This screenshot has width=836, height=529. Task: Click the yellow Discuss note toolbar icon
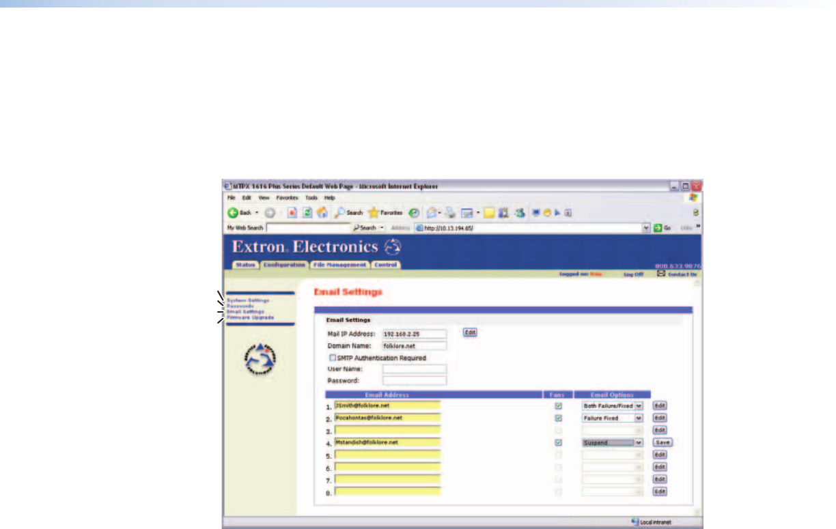tap(490, 212)
